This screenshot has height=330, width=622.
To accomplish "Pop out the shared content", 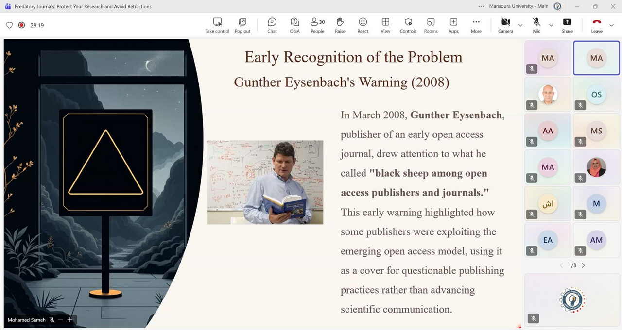I will 242,25.
